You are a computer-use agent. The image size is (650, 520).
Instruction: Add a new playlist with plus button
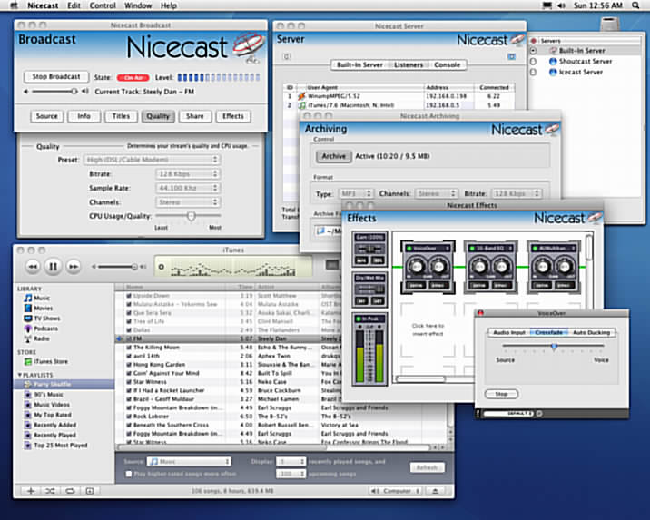coord(31,491)
